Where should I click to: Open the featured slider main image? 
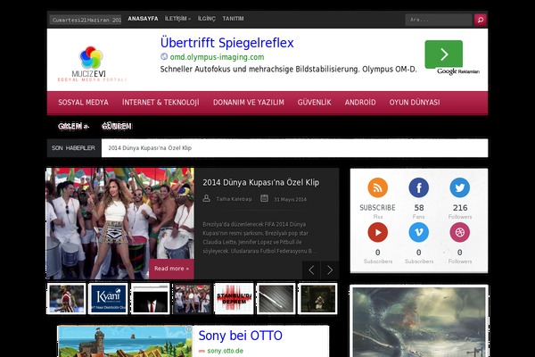pyautogui.click(x=120, y=223)
